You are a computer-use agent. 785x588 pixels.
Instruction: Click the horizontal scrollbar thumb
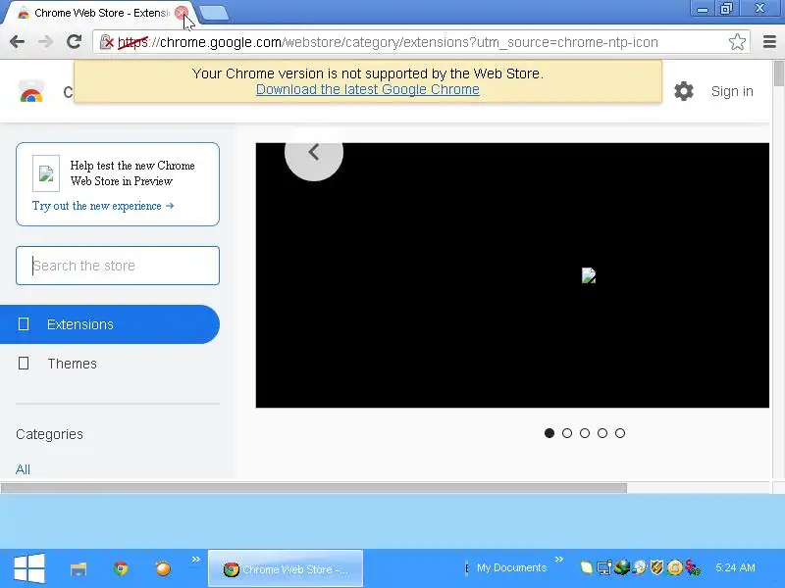314,488
